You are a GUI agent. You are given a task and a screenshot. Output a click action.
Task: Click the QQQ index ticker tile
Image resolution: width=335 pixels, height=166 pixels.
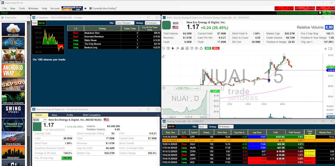click(x=325, y=8)
